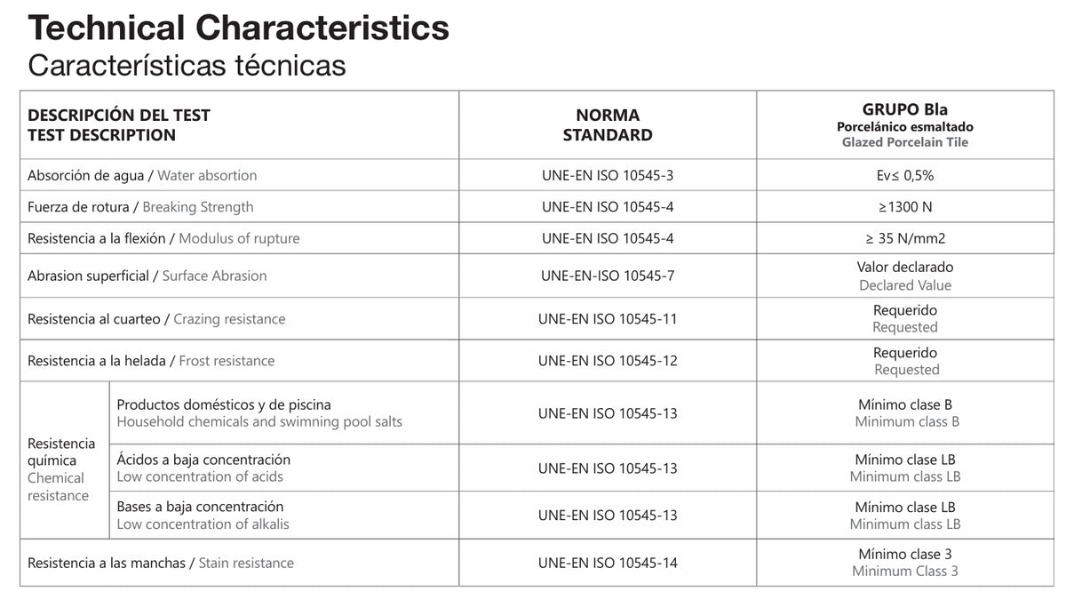Click the Ev≤ 0,5% value cell

[905, 175]
